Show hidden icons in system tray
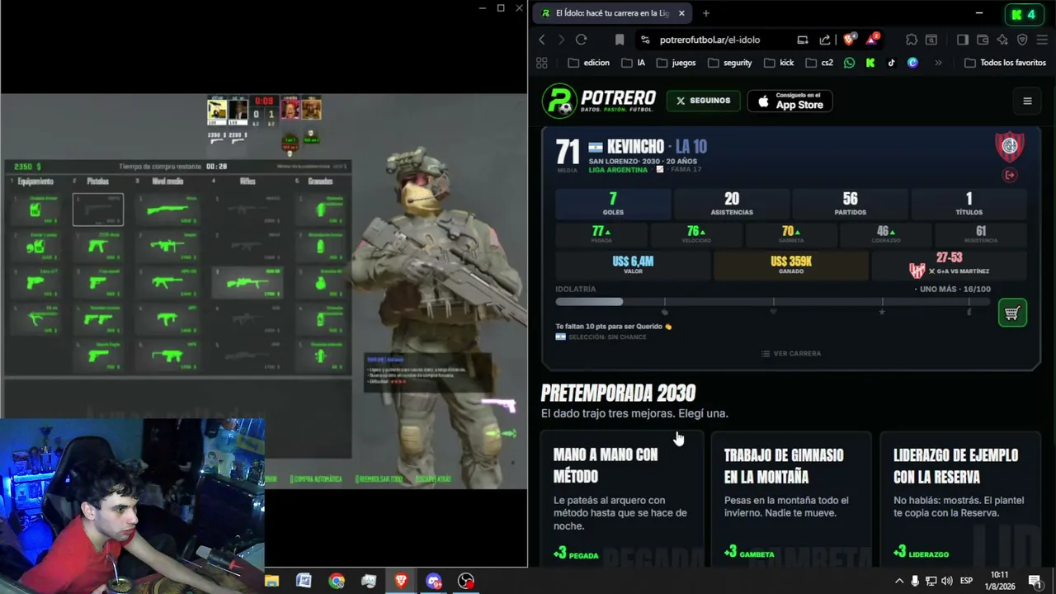Screen dimensions: 1056x594 (899, 581)
